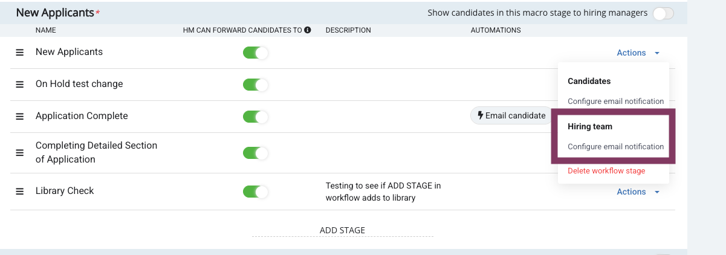Choose Configure email notification under Candidates
726x255 pixels.
pos(615,102)
